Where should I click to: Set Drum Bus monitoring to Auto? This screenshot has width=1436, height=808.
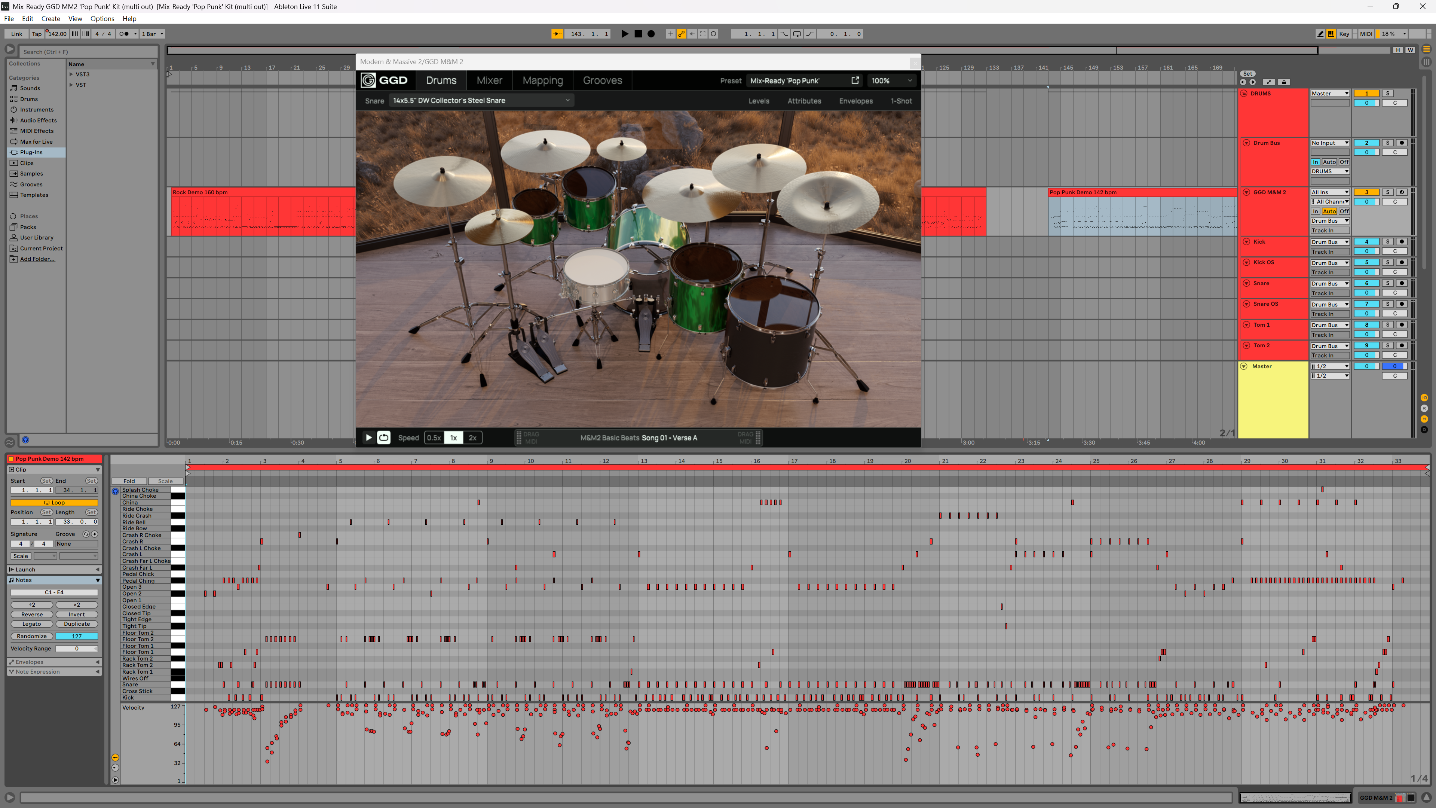tap(1329, 162)
